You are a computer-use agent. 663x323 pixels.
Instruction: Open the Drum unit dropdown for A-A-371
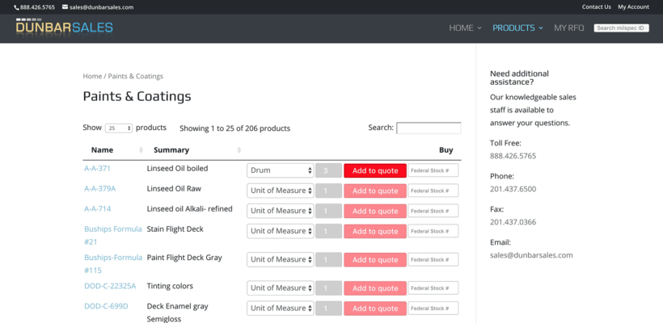coord(281,170)
